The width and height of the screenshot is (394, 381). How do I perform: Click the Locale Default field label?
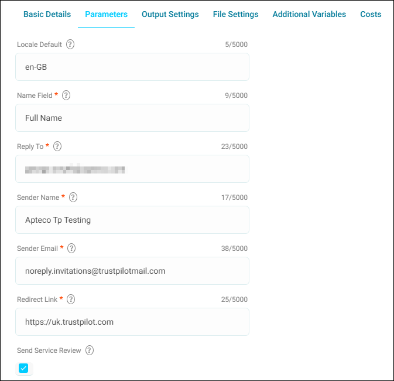[x=39, y=45]
